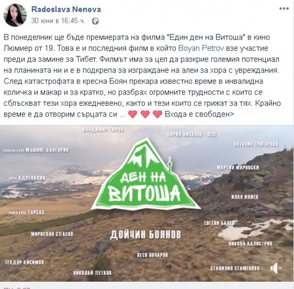Click the public audience globe icon
The height and width of the screenshot is (289, 294).
coord(96,21)
